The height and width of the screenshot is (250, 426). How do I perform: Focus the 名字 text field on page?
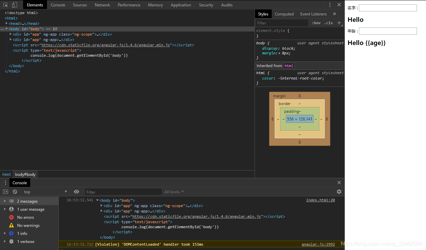388,8
